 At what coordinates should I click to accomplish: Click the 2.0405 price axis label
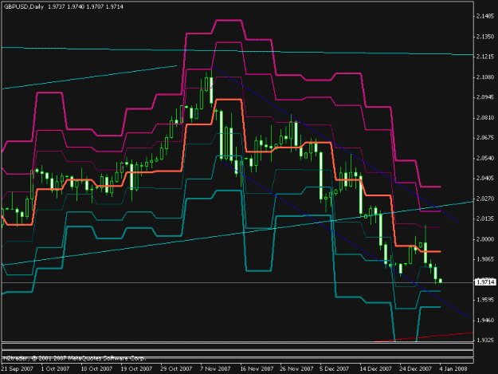click(x=485, y=179)
